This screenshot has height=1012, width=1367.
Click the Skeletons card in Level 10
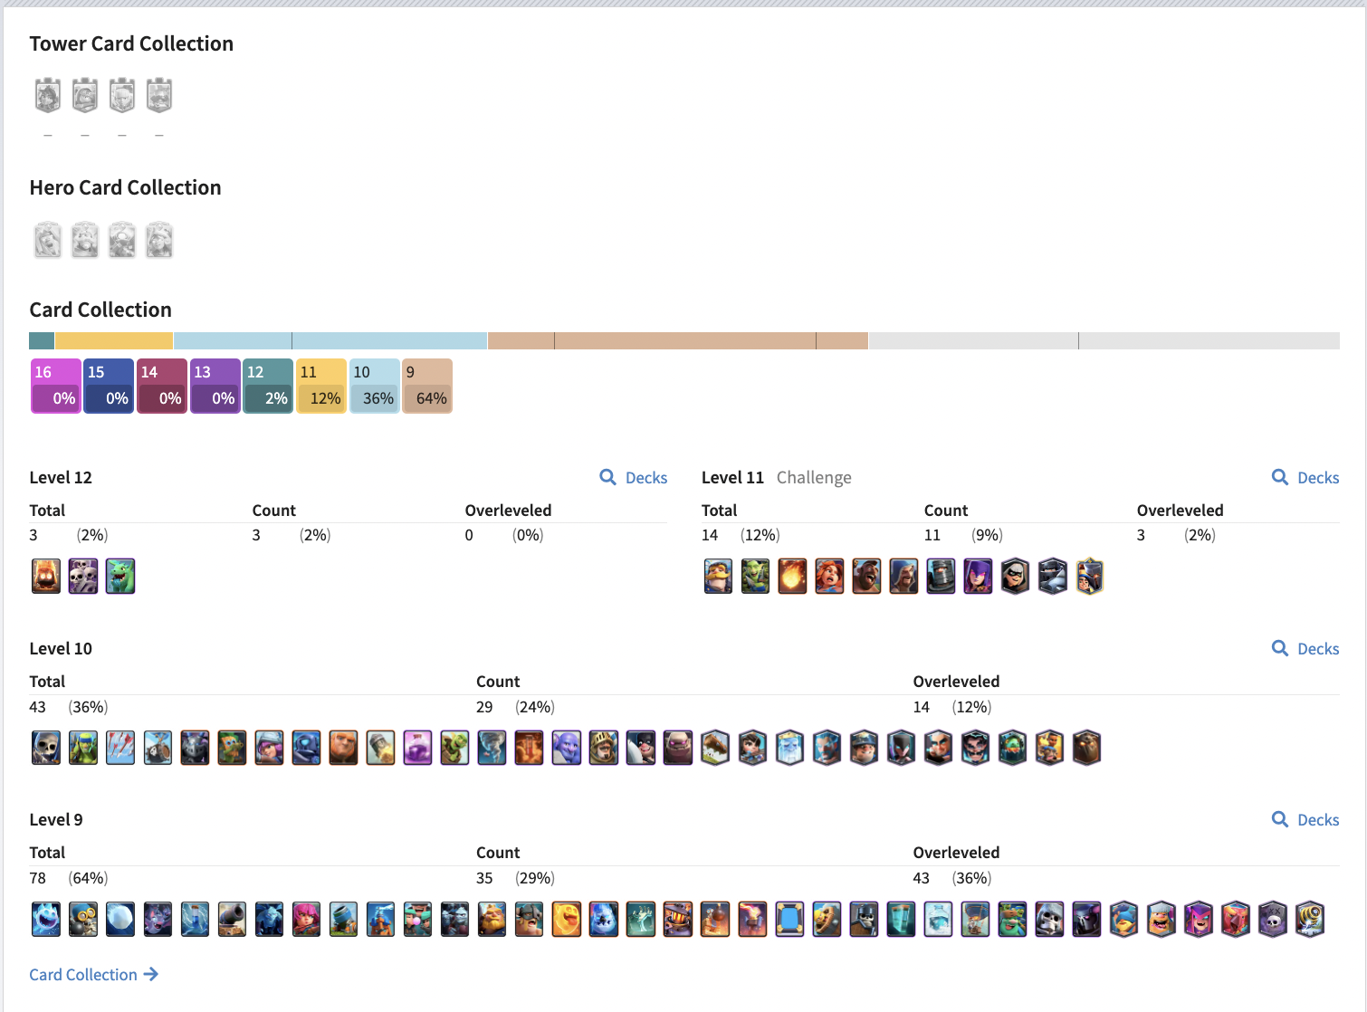pos(46,748)
